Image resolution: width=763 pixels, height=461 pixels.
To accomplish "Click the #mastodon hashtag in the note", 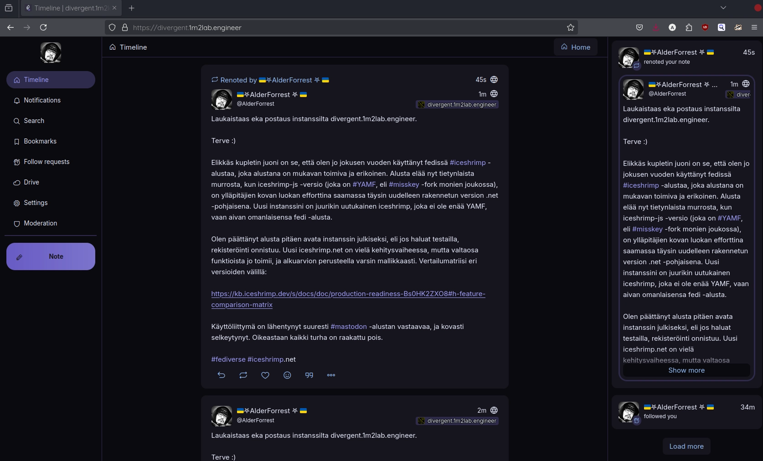I will pos(349,327).
